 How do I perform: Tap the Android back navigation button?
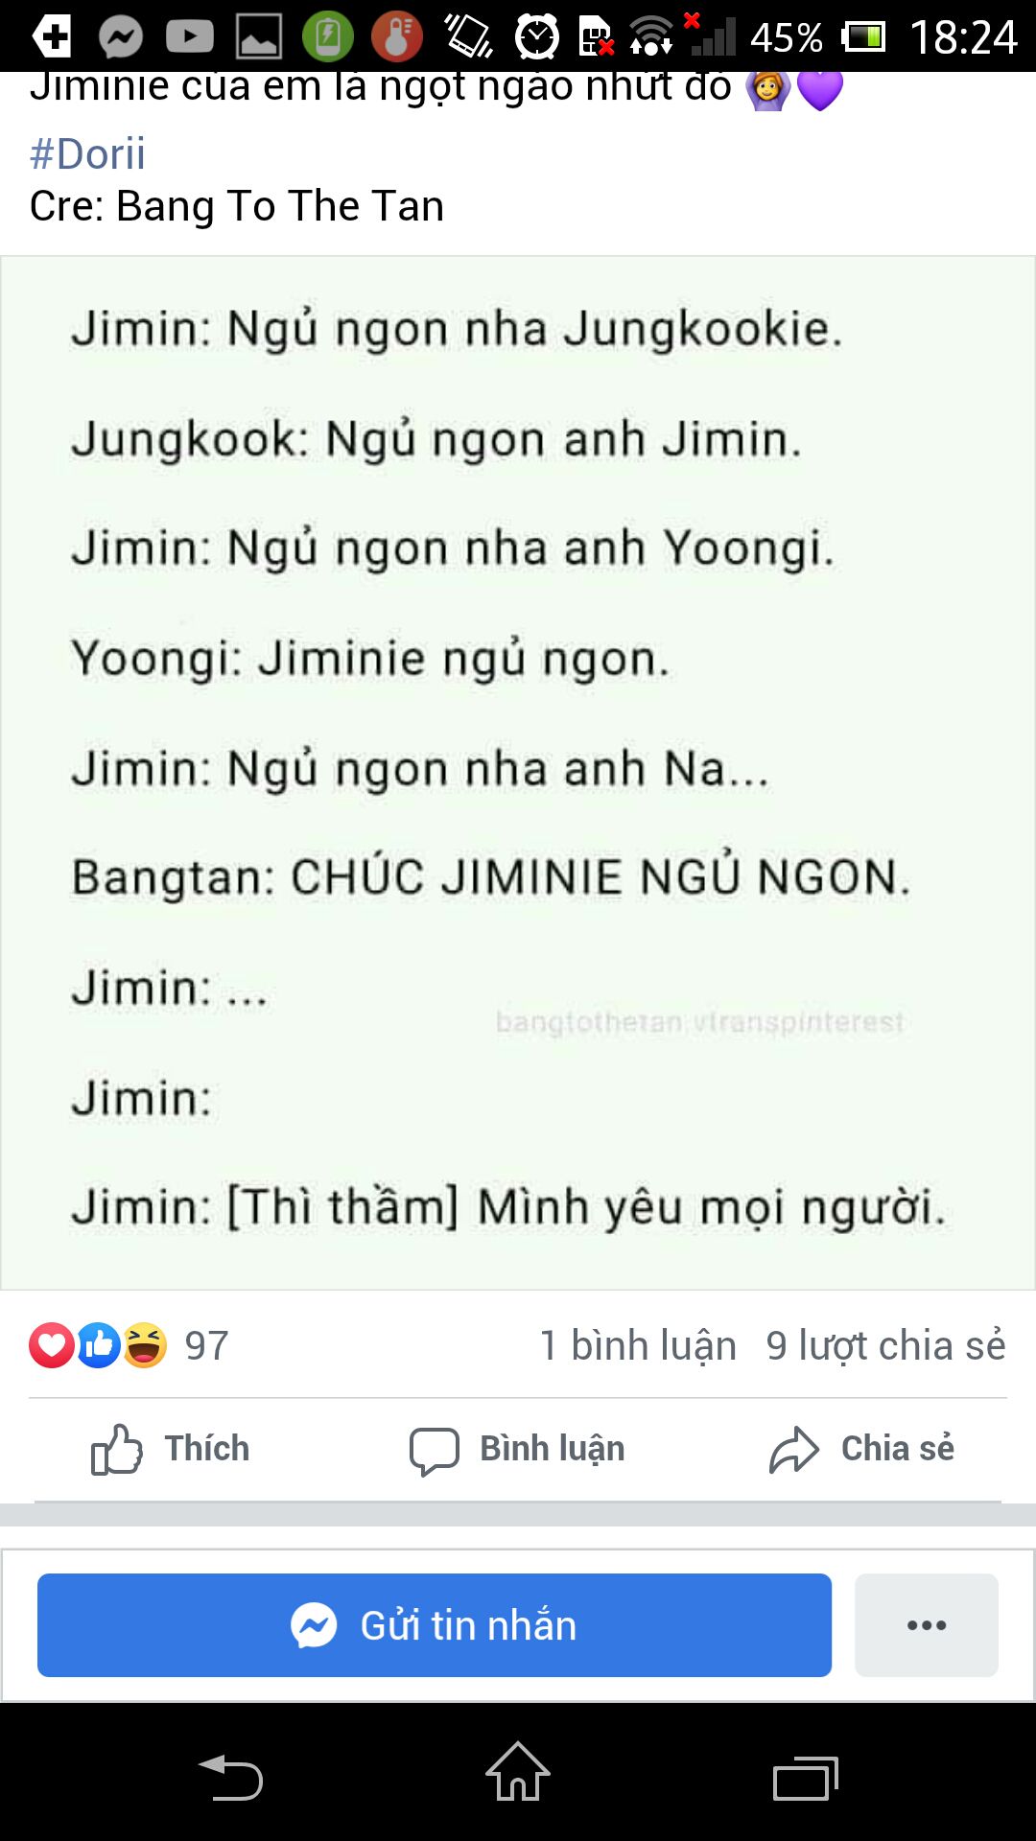coord(230,1777)
